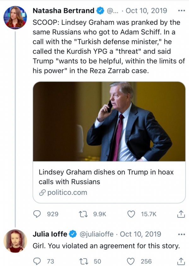Open Natasha Bertrand's profile picture
The image size is (189, 266).
15,17
